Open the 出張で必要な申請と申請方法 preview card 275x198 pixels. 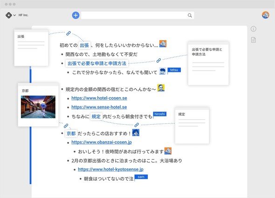click(208, 63)
